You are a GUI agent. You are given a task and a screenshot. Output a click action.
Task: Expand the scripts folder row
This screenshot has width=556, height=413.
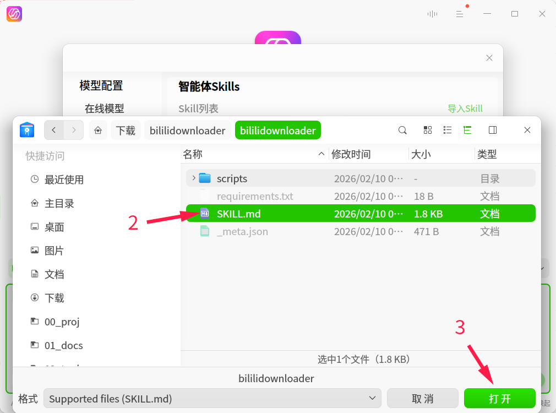tap(193, 178)
